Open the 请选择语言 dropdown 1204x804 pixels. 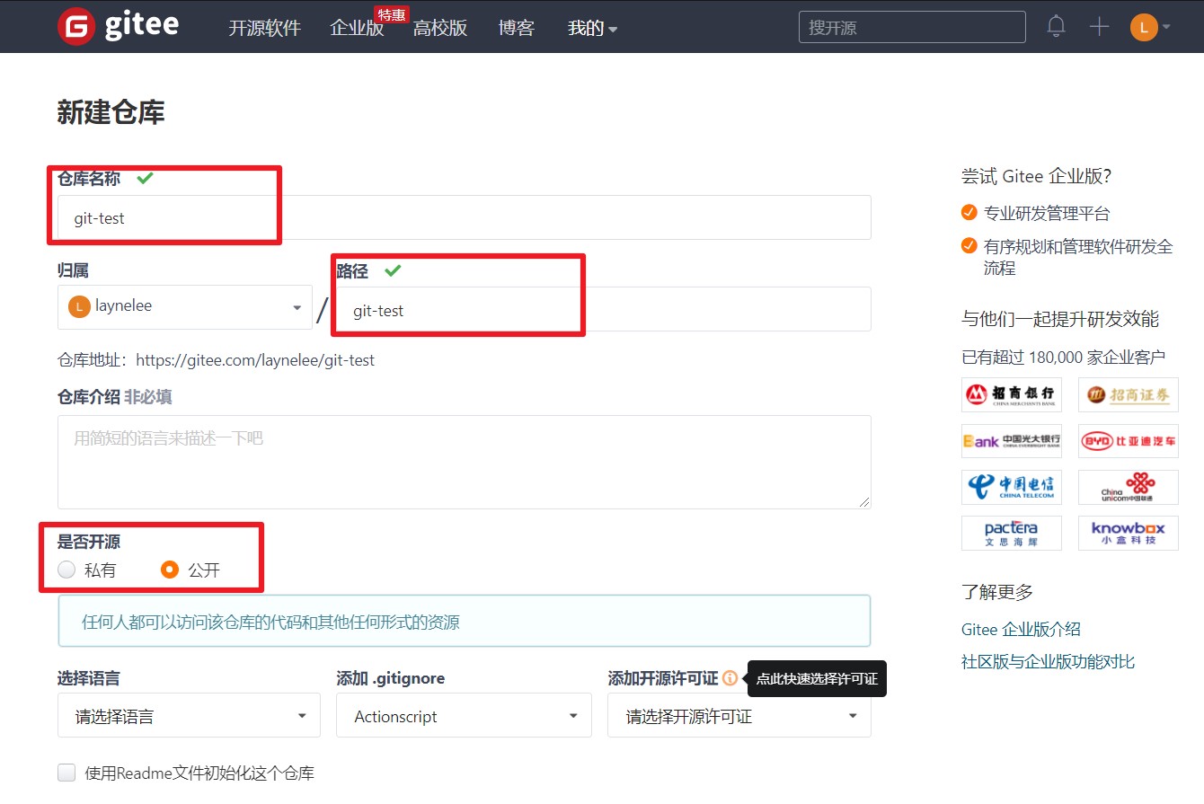click(189, 716)
